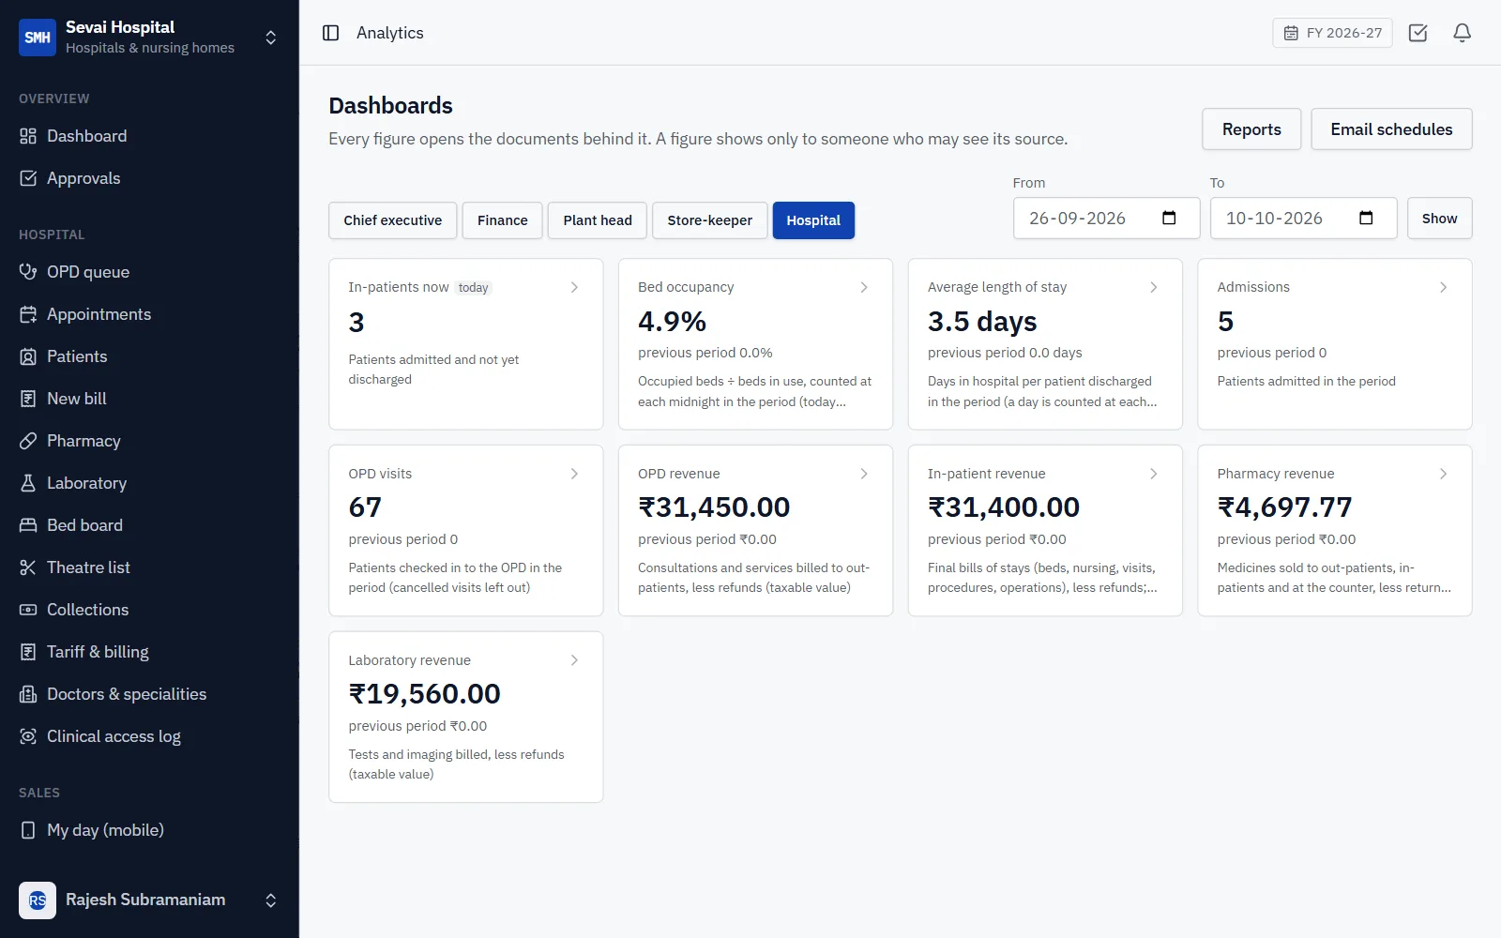This screenshot has height=938, width=1501.
Task: Switch to the Plant head dashboard tab
Action: pos(598,220)
